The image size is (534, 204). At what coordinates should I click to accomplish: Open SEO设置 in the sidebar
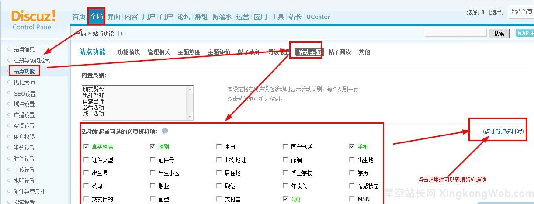(x=24, y=93)
